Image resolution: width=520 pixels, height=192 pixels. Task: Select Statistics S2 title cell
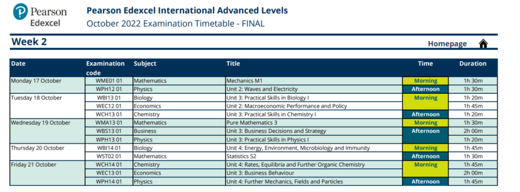(314, 156)
